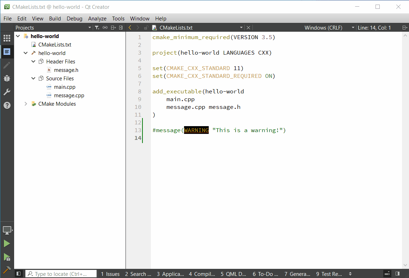Collapse the Header Files folder
This screenshot has width=409, height=278.
pyautogui.click(x=33, y=62)
